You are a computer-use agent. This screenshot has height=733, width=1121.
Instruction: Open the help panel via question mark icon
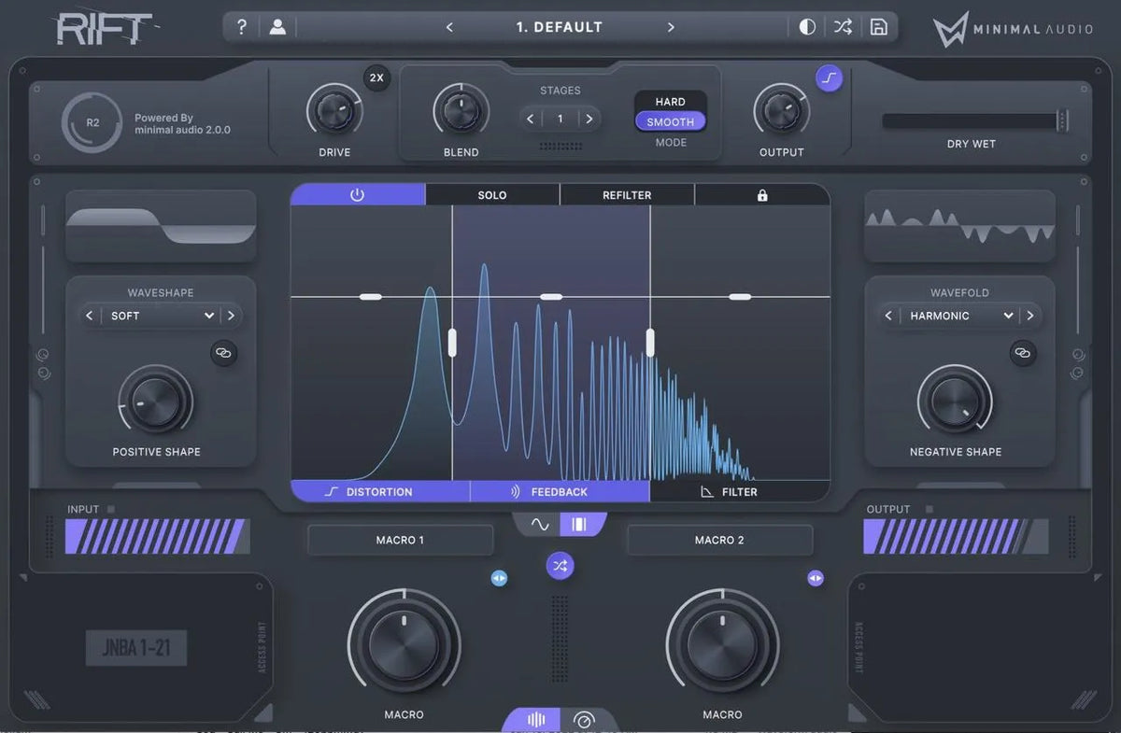pos(241,26)
